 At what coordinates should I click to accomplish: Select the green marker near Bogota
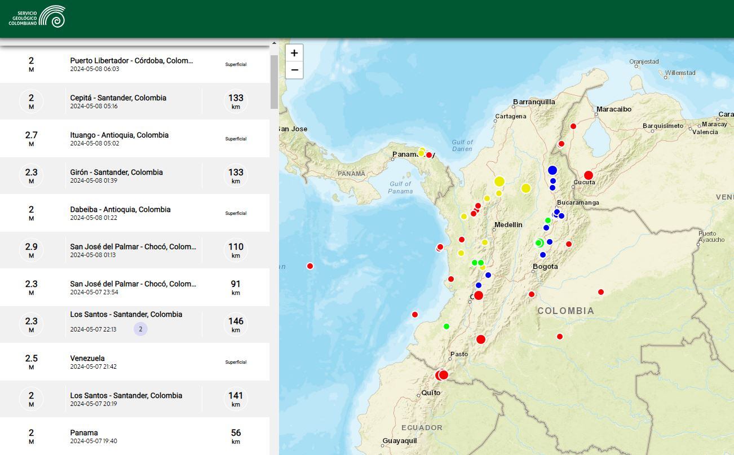click(539, 243)
